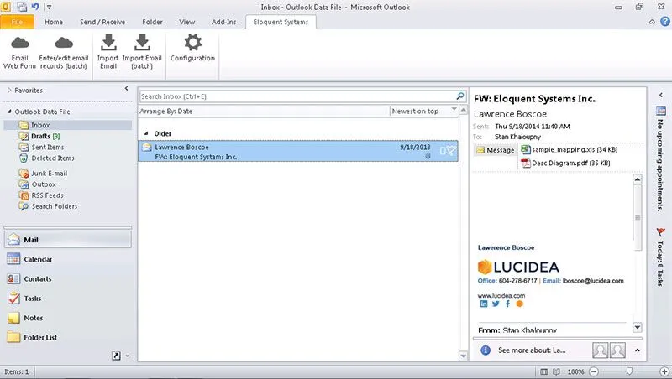Open navigation pane configure buttons dropdown
This screenshot has width=672, height=379.
[128, 356]
